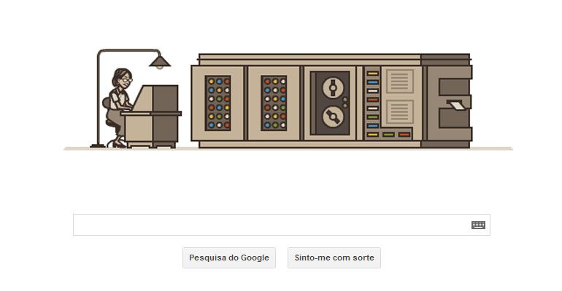Click the small round knobs beside the tape reels
Viewport: 562px width, 291px height.
click(x=345, y=103)
